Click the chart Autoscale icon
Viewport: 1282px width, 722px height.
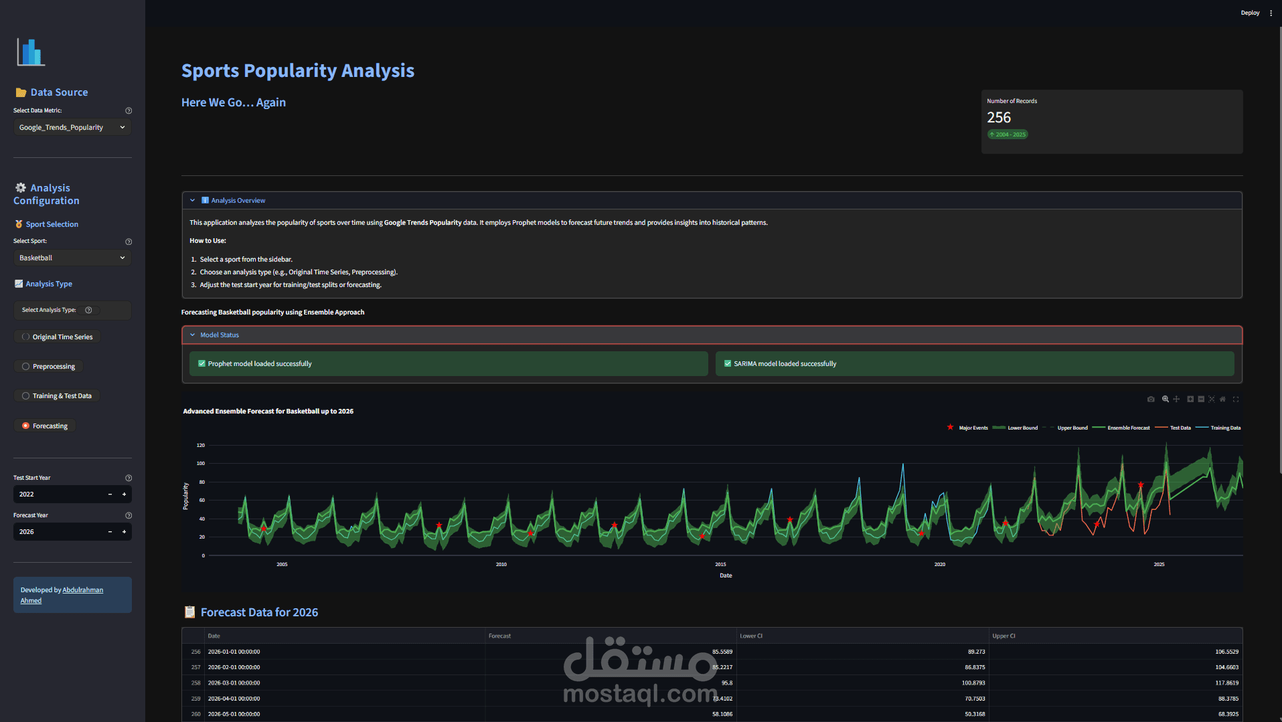[1212, 399]
